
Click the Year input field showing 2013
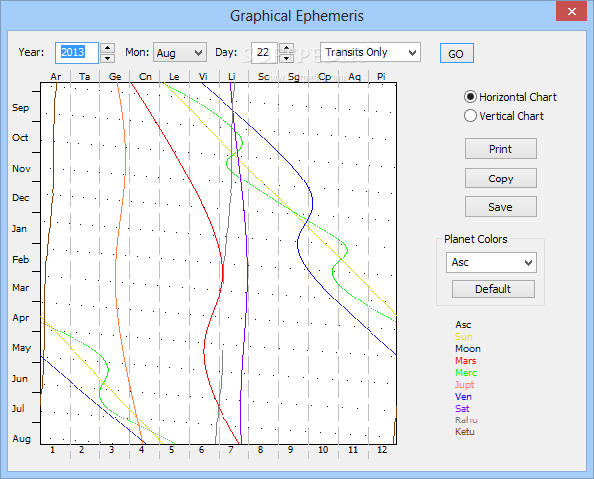[76, 53]
